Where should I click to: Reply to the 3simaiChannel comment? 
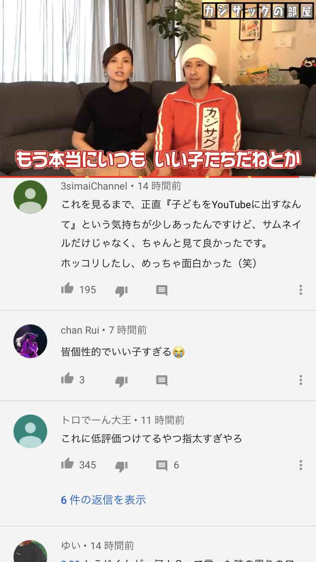162,290
